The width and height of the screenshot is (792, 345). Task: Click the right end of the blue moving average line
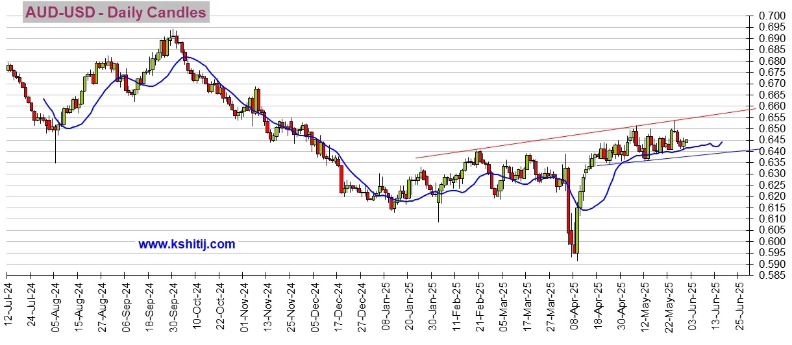[721, 143]
